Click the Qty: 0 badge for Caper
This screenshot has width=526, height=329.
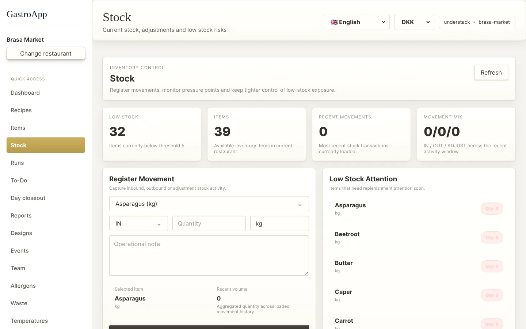(492, 295)
